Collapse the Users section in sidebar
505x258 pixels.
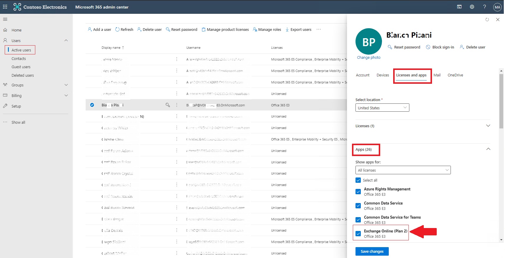[x=66, y=41]
